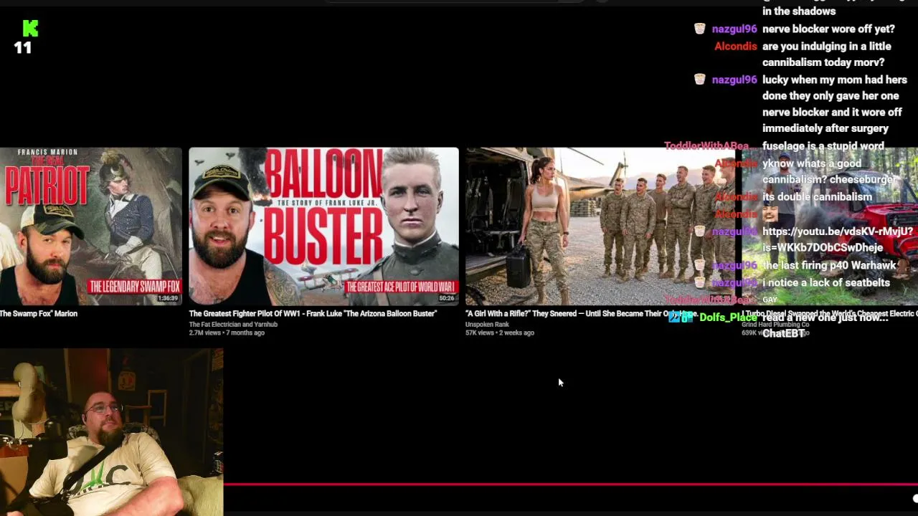Click the 50:26 duration badge on Balloon Buster

(447, 298)
